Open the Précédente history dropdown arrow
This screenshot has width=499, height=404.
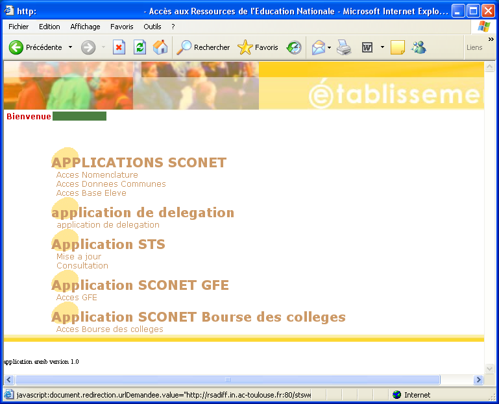[x=70, y=47]
